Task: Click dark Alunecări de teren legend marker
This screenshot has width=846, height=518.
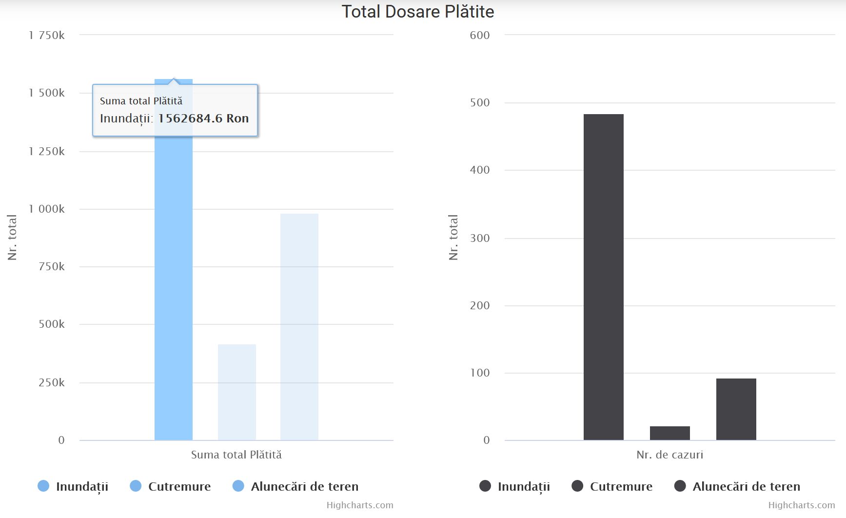Action: [680, 486]
